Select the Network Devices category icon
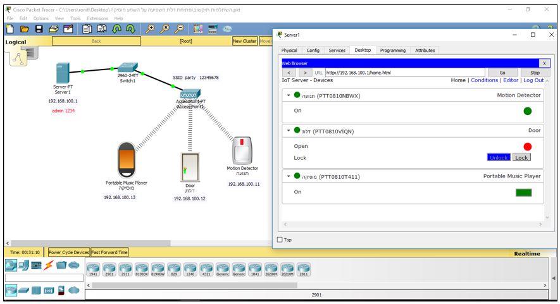Viewport: 560px width, 304px height. point(11,265)
